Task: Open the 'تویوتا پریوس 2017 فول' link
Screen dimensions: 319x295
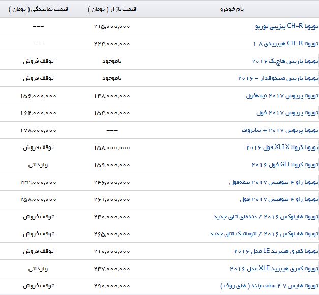Action: tap(287, 113)
